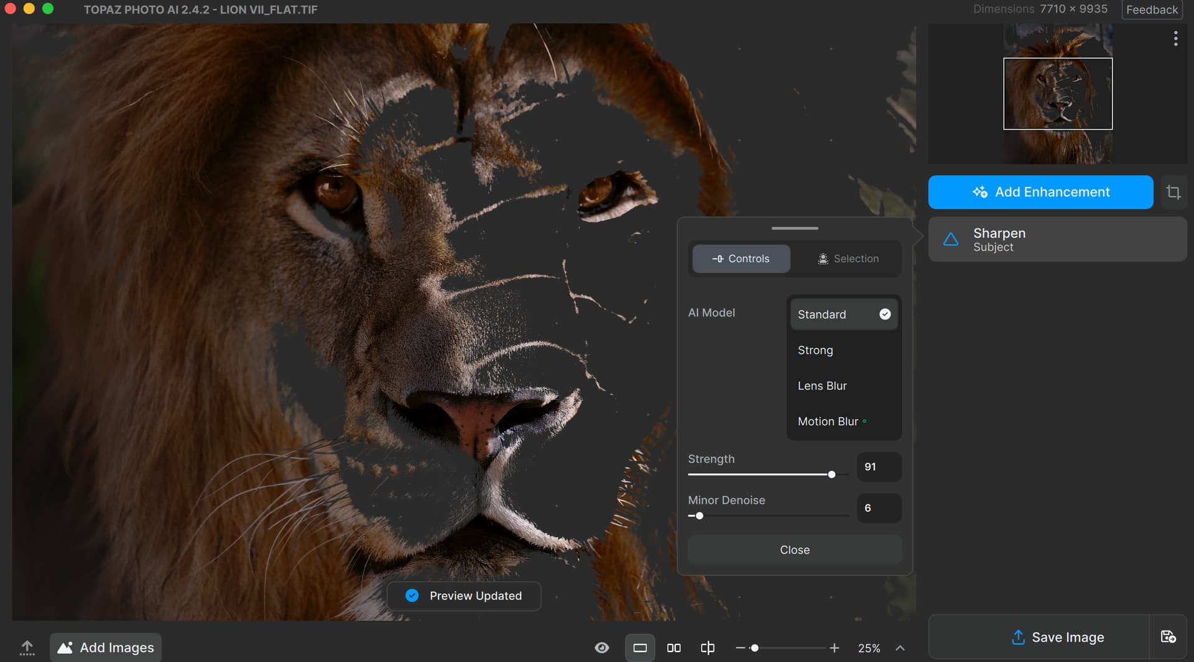Viewport: 1194px width, 662px height.
Task: Click the panel drag handle bar
Action: pyautogui.click(x=794, y=229)
